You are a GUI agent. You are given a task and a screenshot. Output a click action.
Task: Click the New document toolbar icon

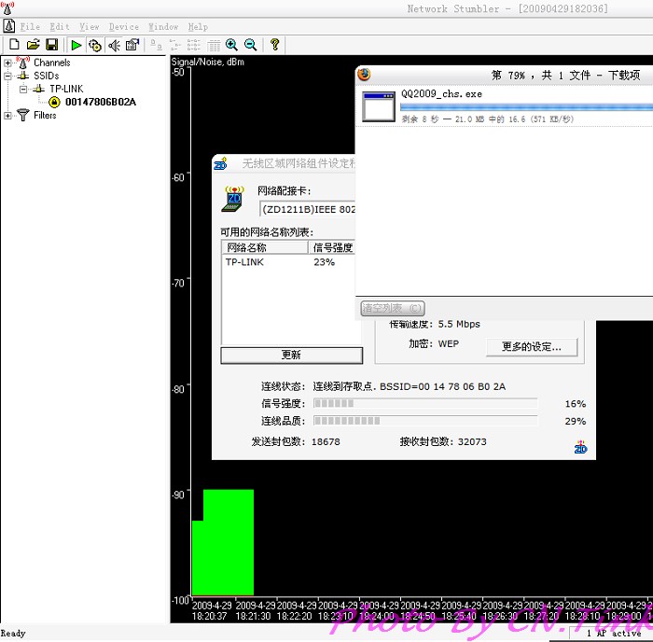coord(15,44)
